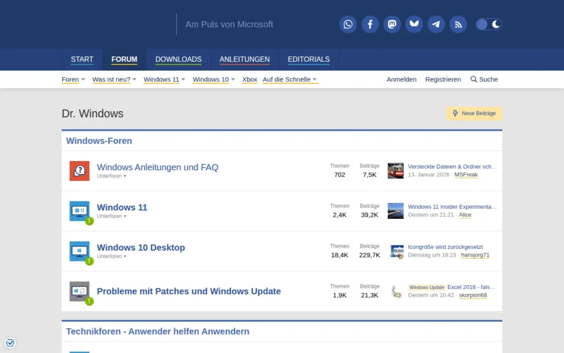Click the Windows Update thread tag

pyautogui.click(x=427, y=287)
